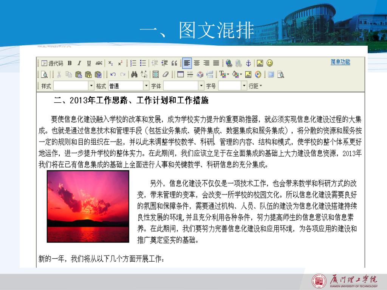
Task: Center align the text
Action: [x=197, y=63]
